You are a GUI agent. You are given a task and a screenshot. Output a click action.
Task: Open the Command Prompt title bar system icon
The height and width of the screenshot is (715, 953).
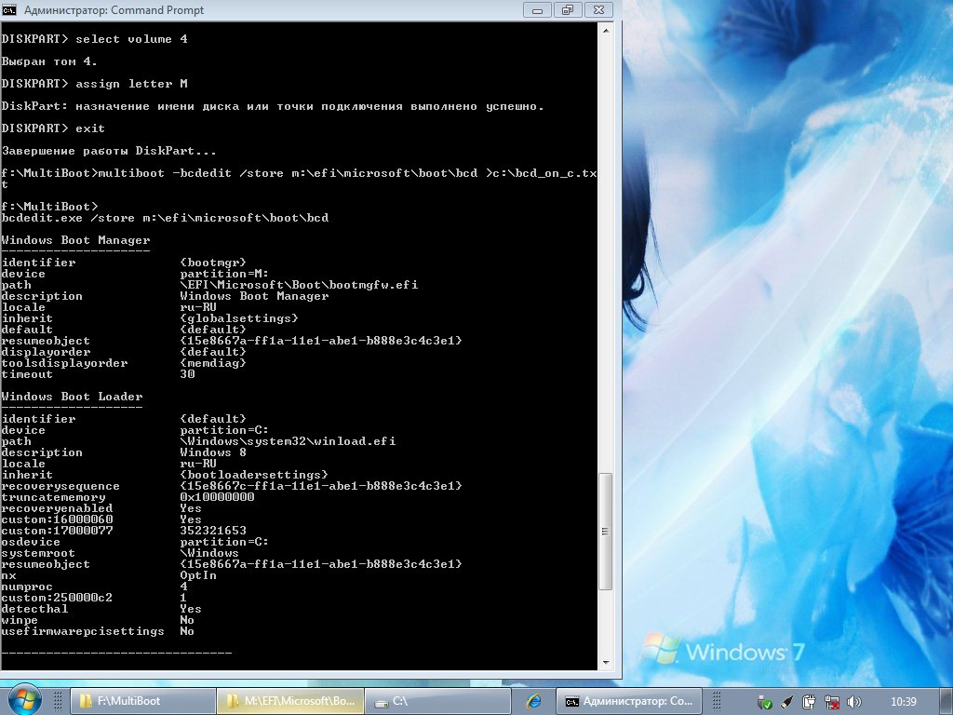tap(9, 9)
